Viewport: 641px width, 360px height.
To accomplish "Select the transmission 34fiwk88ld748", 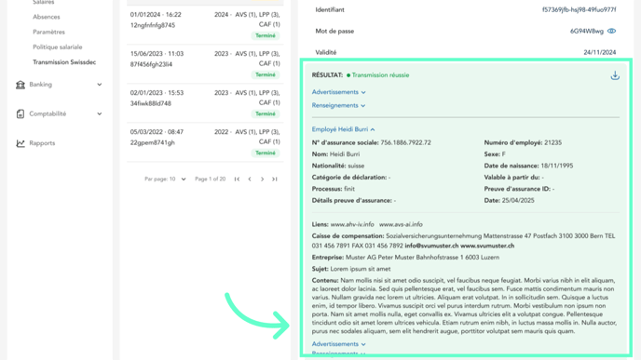I will click(x=205, y=103).
